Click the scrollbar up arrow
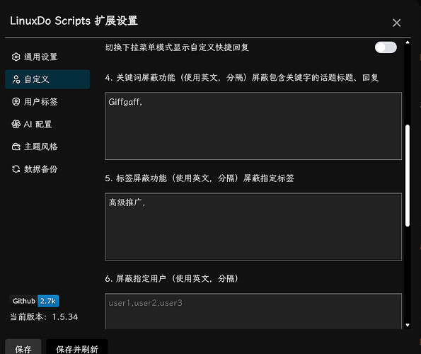 [408, 42]
